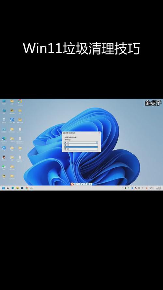Close the Disk Cleanup drive selection dialog
This screenshot has height=290, width=163.
coord(99,133)
